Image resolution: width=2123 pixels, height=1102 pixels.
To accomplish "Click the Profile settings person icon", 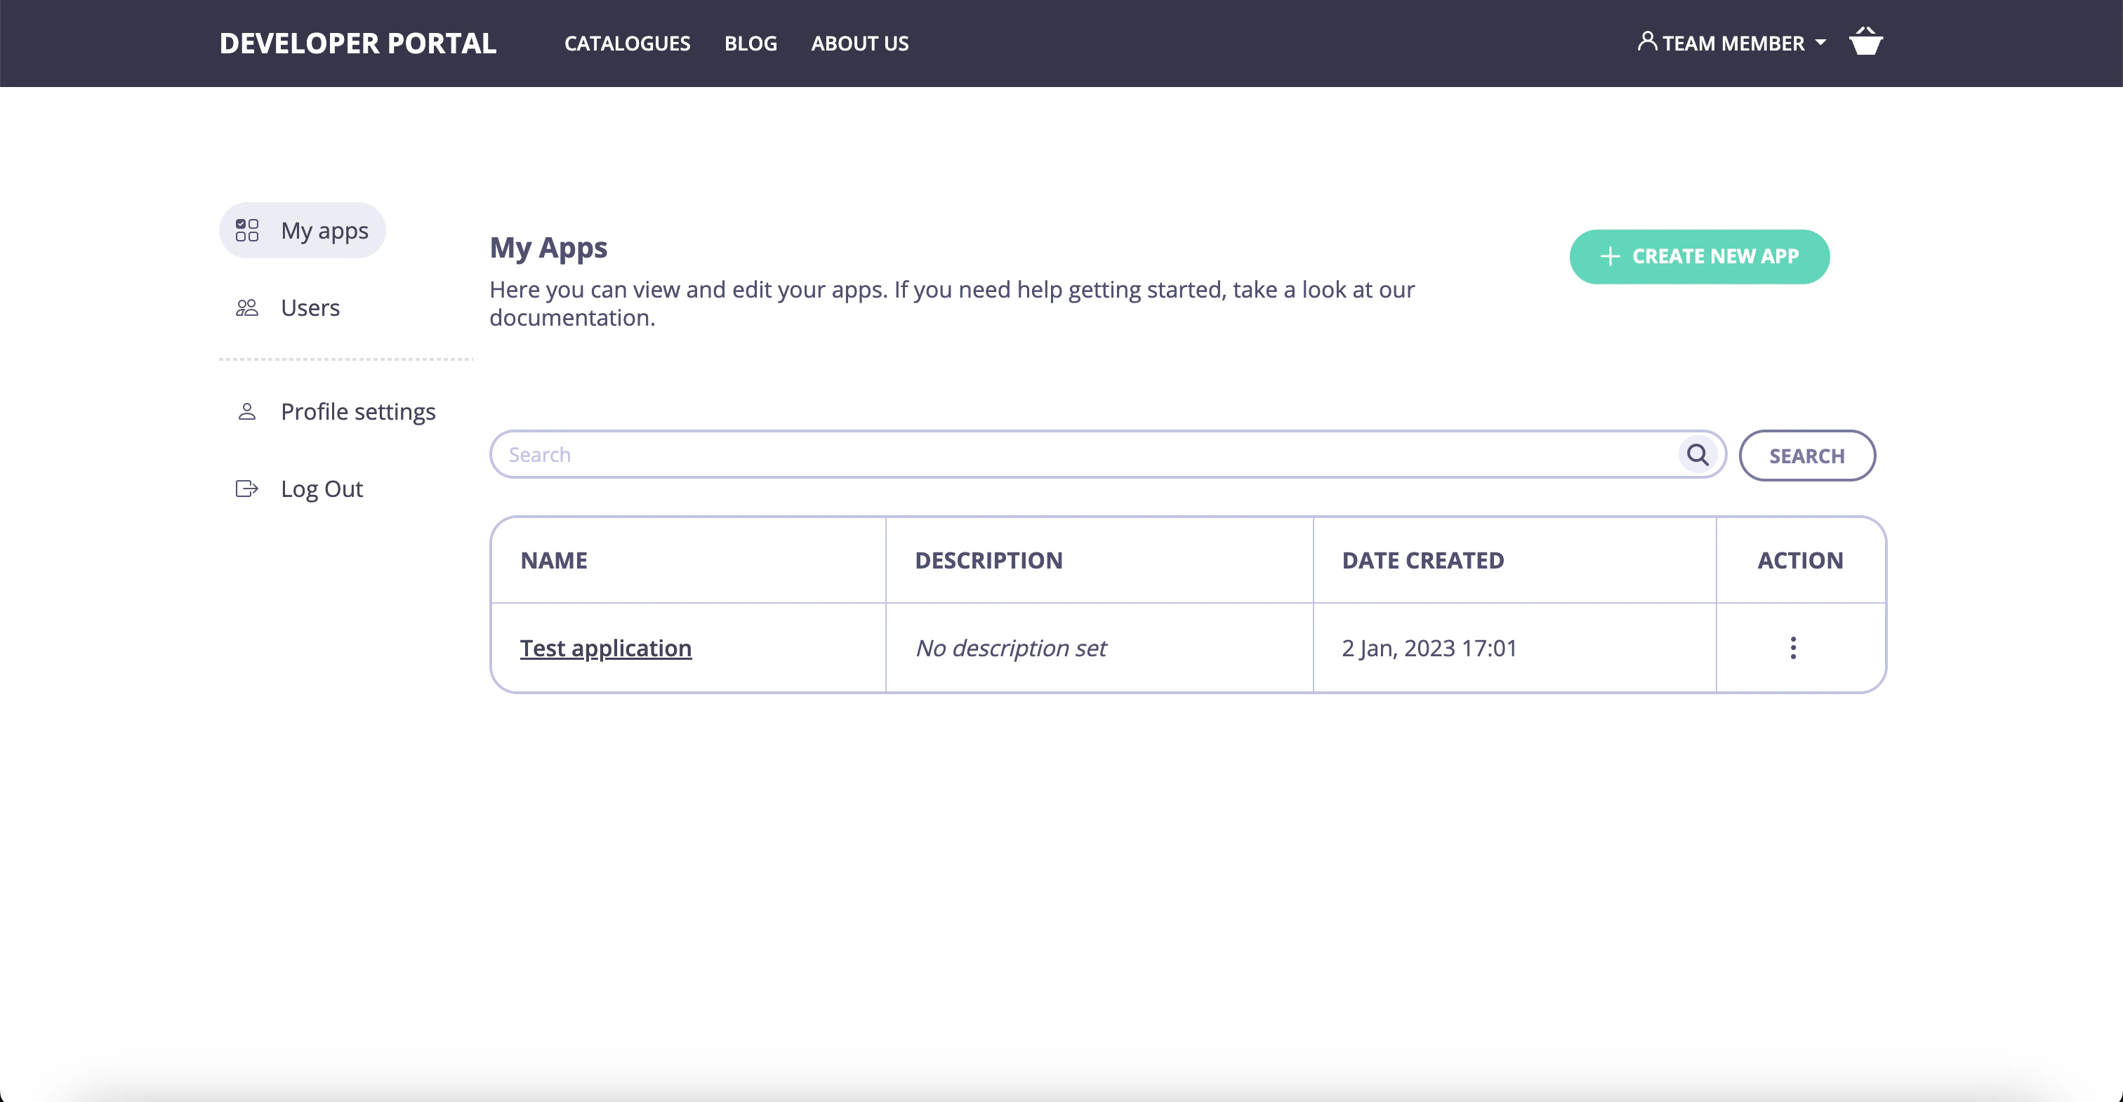I will 246,411.
